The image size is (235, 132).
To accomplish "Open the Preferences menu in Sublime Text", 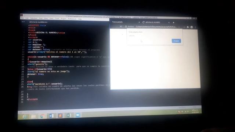I will [x=72, y=19].
